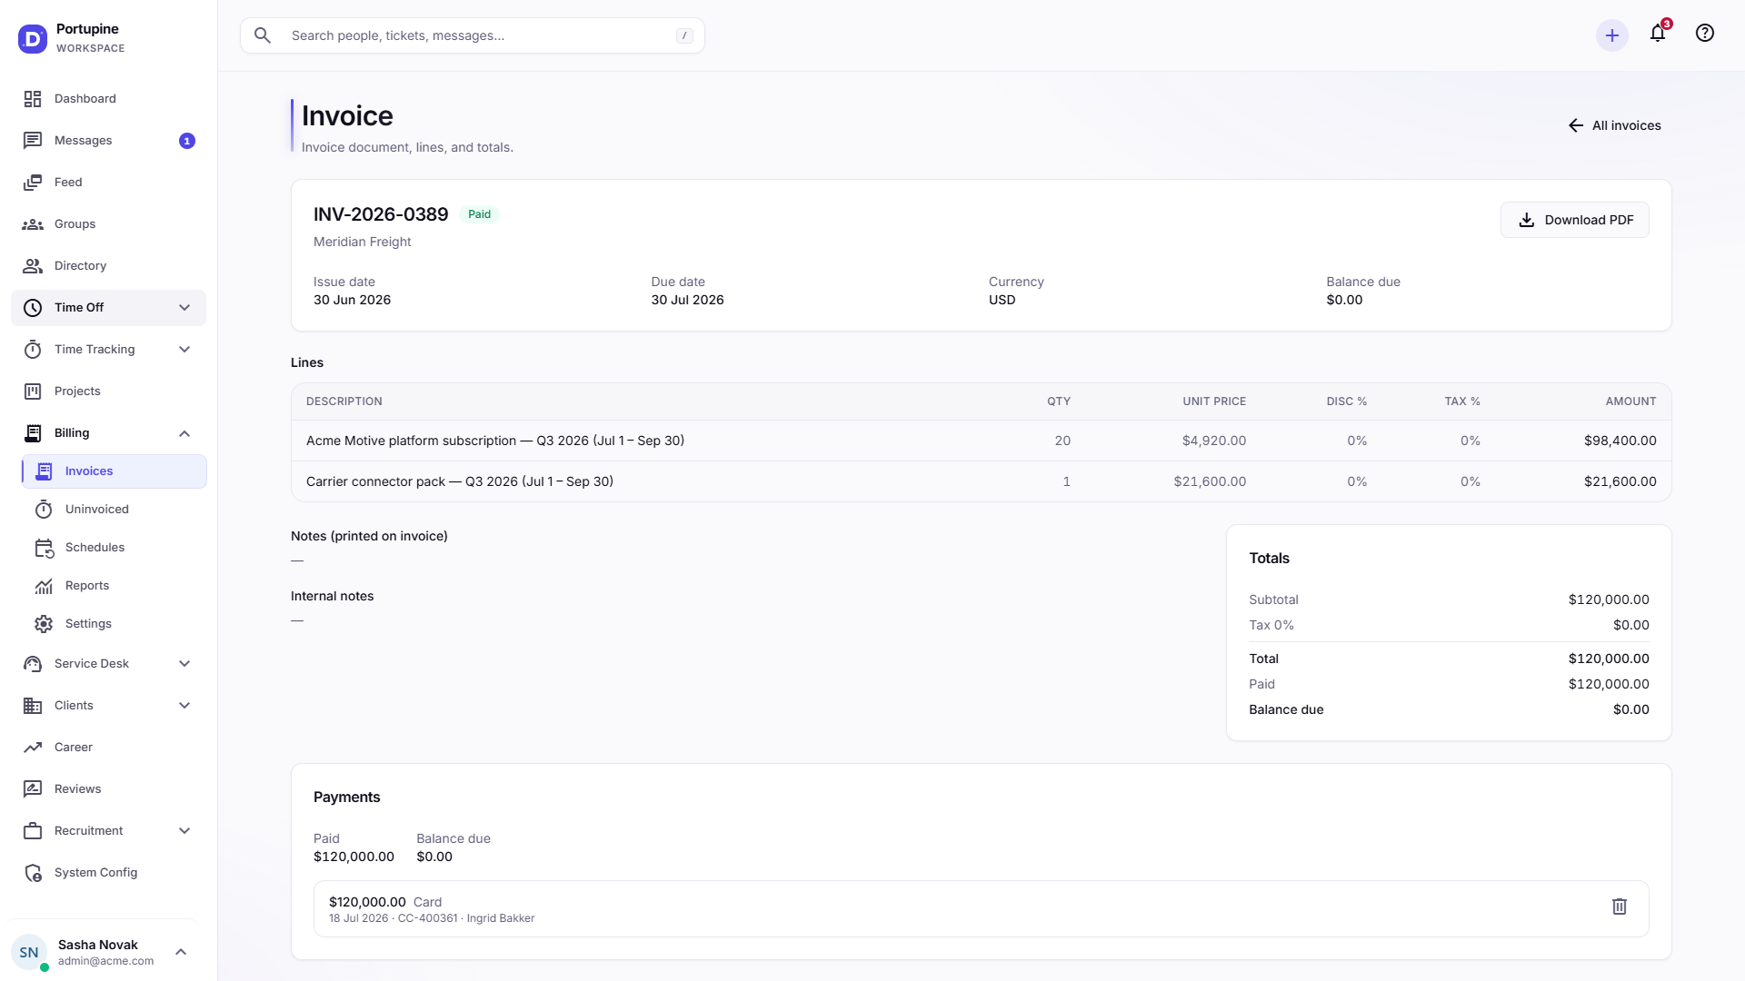1745x981 pixels.
Task: Go to the Feed section
Action: click(108, 183)
